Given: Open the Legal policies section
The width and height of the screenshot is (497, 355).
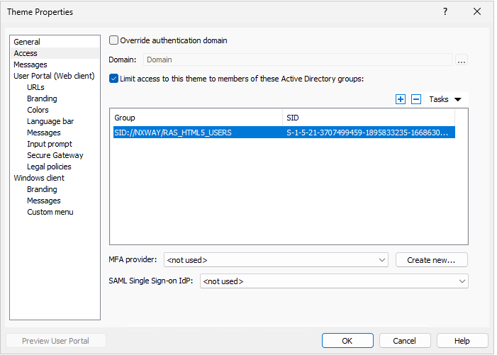Looking at the screenshot, I should [x=49, y=167].
